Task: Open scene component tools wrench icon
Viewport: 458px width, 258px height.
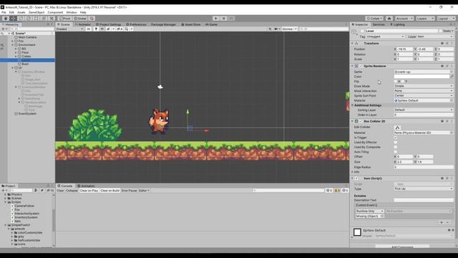Action: (270, 29)
